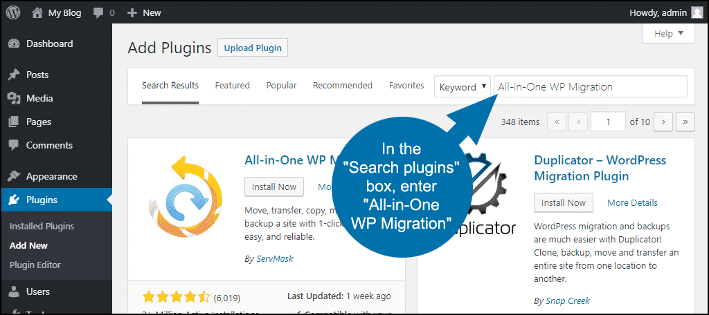Click the current page number field
The height and width of the screenshot is (315, 709).
pos(609,122)
